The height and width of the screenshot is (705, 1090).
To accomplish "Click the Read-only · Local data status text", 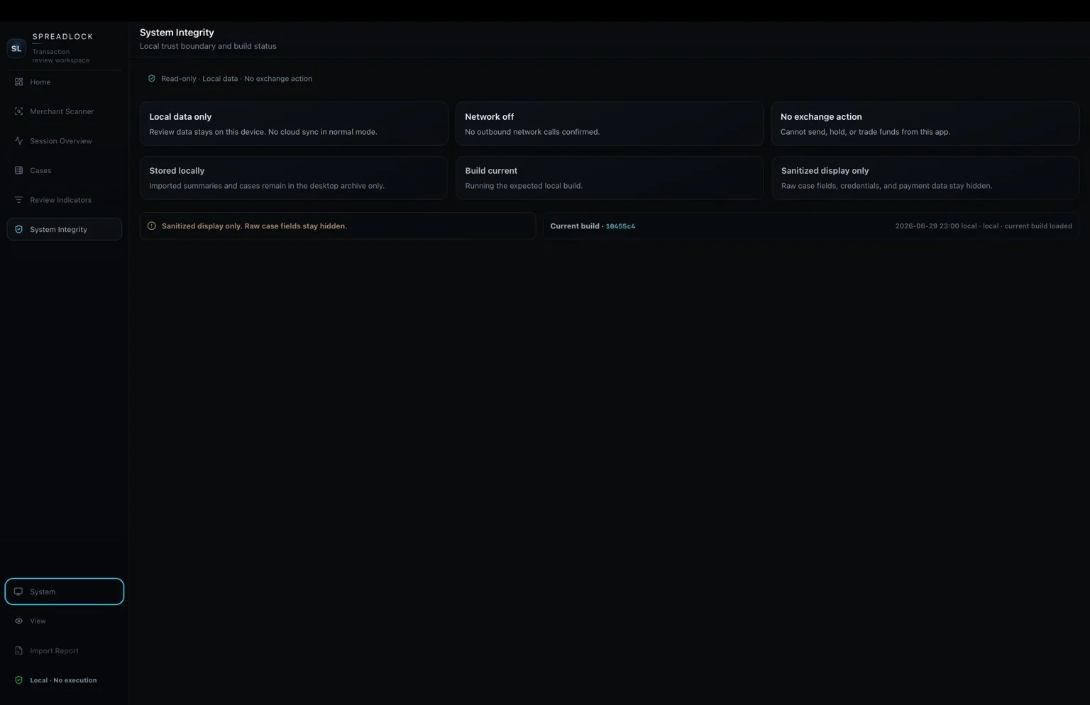I will tap(236, 79).
